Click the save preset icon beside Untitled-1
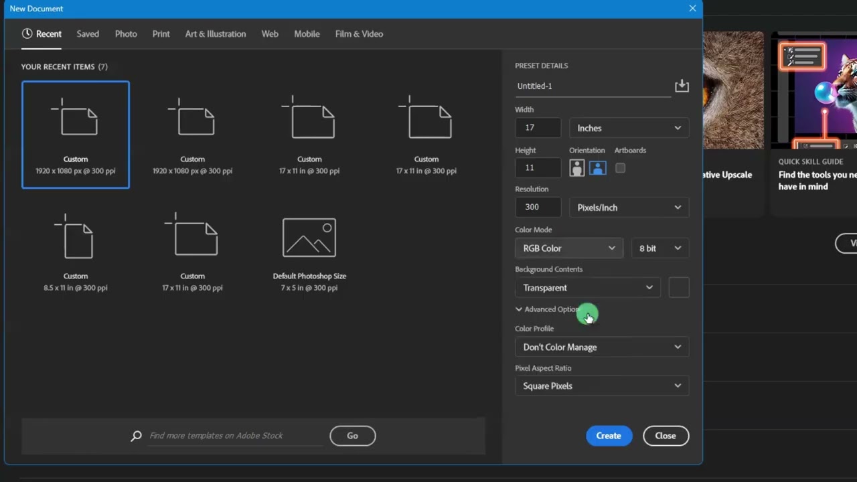 click(x=682, y=86)
